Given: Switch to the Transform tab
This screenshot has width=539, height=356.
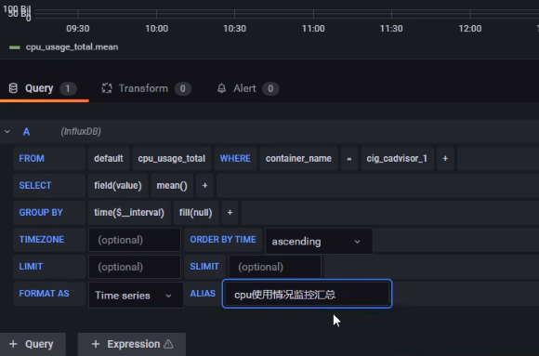Looking at the screenshot, I should tap(146, 88).
